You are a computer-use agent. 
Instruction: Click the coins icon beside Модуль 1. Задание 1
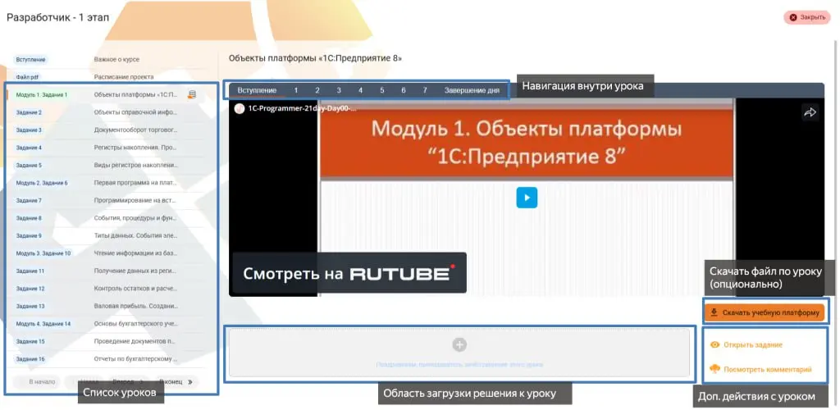(x=192, y=95)
